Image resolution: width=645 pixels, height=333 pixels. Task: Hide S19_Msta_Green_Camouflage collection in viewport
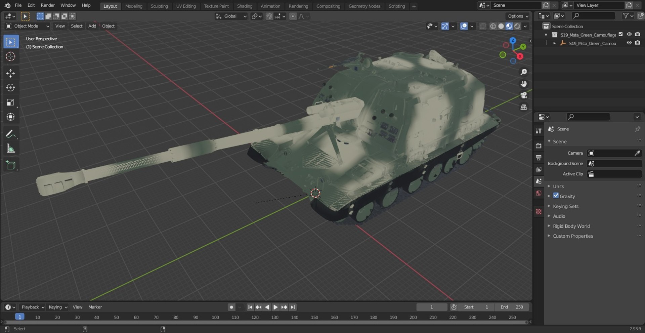tap(629, 34)
